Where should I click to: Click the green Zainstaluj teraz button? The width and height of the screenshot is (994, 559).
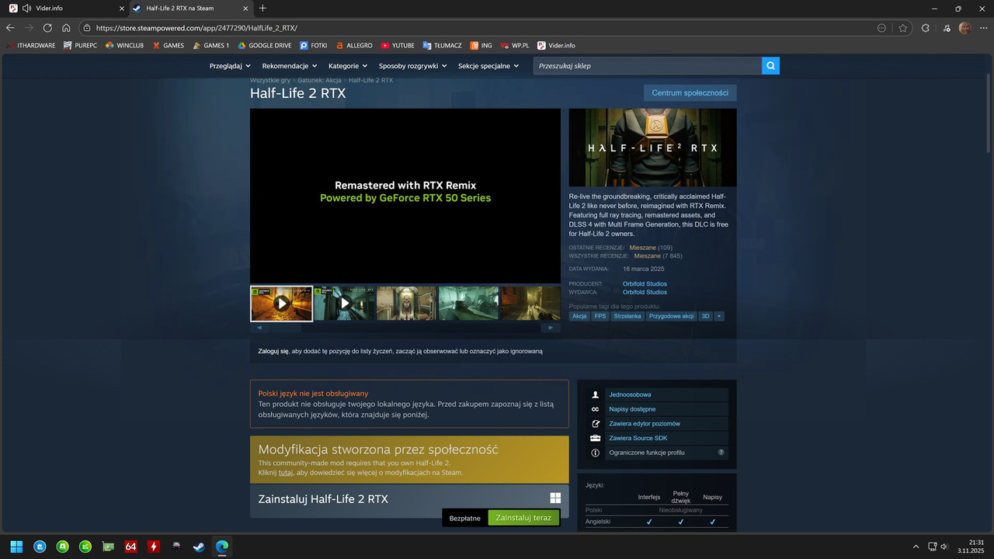click(x=523, y=518)
